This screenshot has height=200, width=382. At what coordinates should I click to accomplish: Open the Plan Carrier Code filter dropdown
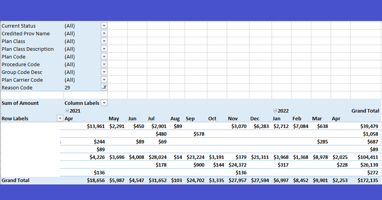(104, 80)
